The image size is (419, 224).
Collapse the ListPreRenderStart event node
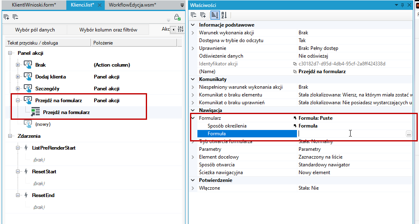pyautogui.click(x=18, y=148)
